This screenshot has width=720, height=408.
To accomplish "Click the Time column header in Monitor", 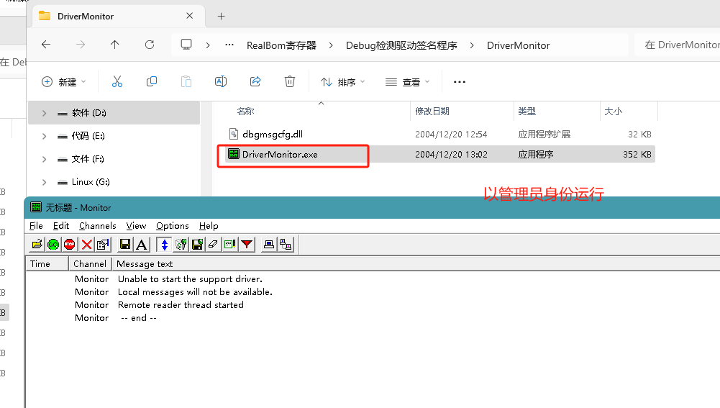I will 47,264.
